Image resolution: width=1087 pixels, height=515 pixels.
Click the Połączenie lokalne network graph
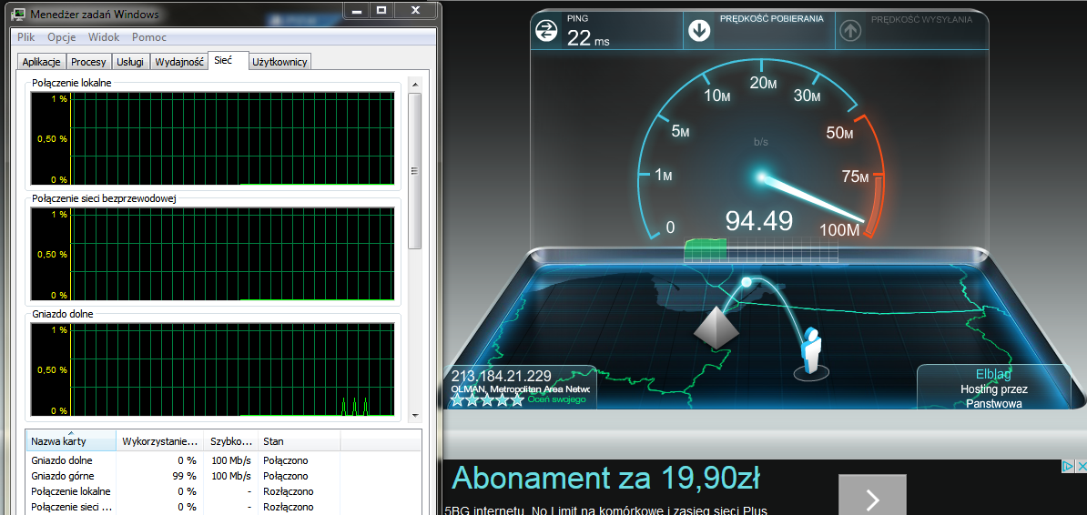[213, 138]
